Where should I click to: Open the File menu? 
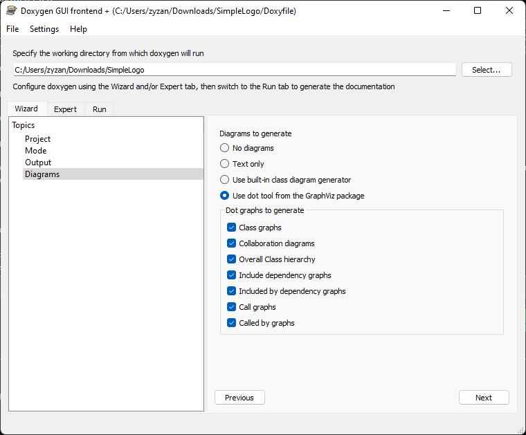coord(12,29)
